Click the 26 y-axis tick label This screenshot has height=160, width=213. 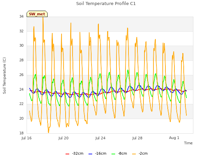pos(21,75)
